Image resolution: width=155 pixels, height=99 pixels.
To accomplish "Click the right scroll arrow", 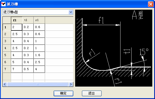I will pyautogui.click(x=71, y=84).
